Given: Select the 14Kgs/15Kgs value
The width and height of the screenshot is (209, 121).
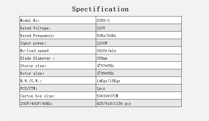Looking at the screenshot, I should pos(108,81).
